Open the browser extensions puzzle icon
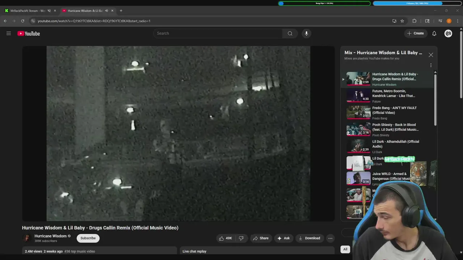Viewport: 463px width, 260px height. tap(415, 21)
